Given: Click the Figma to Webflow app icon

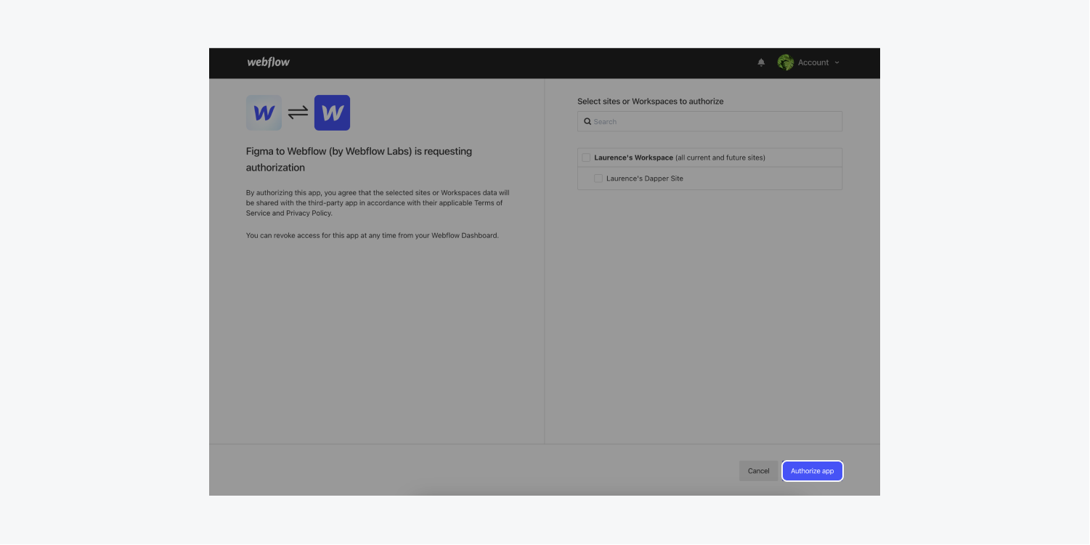Looking at the screenshot, I should tap(264, 112).
